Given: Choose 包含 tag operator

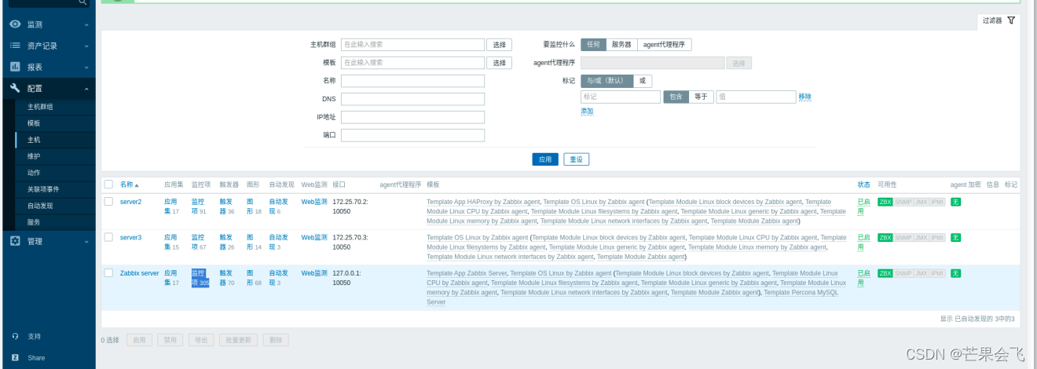Looking at the screenshot, I should [676, 97].
